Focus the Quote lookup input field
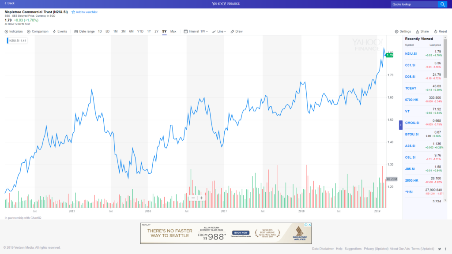This screenshot has width=452, height=254. (414, 4)
